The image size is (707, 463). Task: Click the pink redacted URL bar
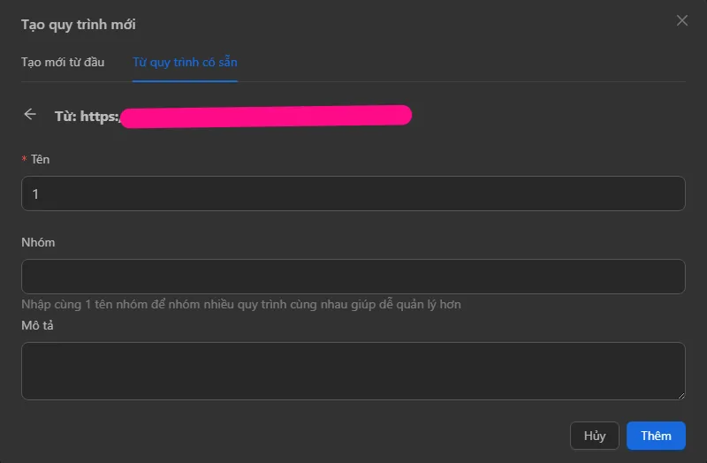tap(265, 116)
